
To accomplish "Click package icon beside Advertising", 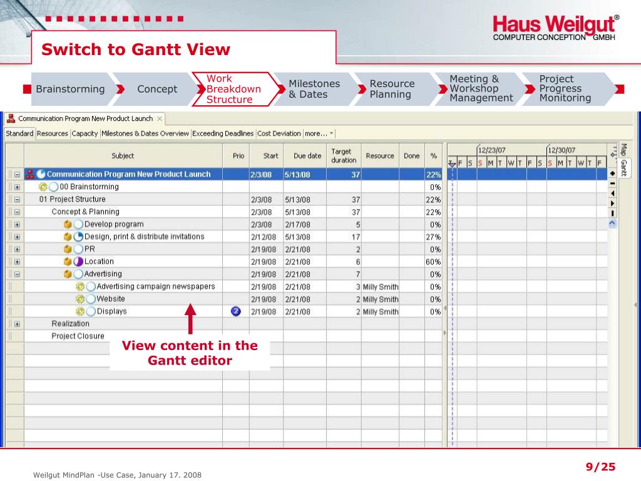I will (68, 274).
